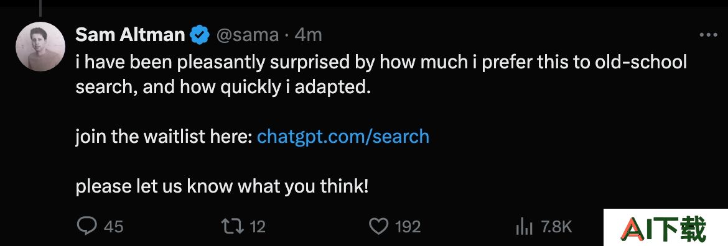The width and height of the screenshot is (728, 246).
Task: Click the 'join the waitlist here' text
Action: coord(164,137)
